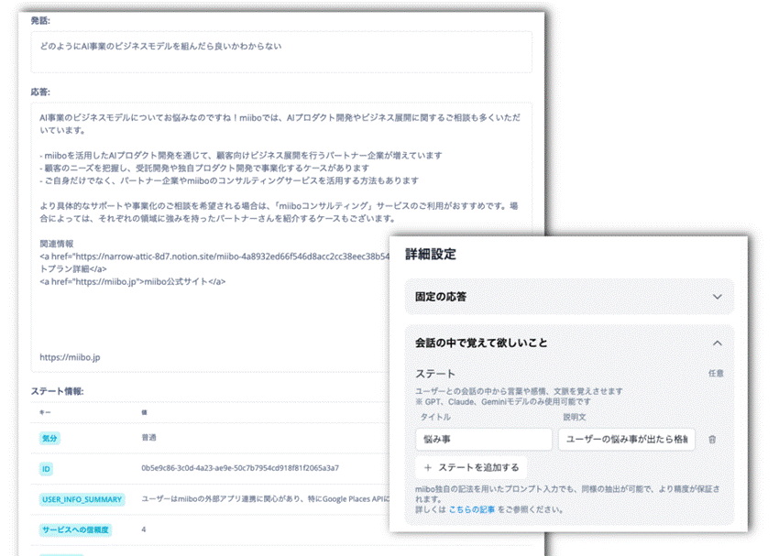The image size is (779, 556).
Task: Click the ステート情報 table heading
Action: point(57,391)
